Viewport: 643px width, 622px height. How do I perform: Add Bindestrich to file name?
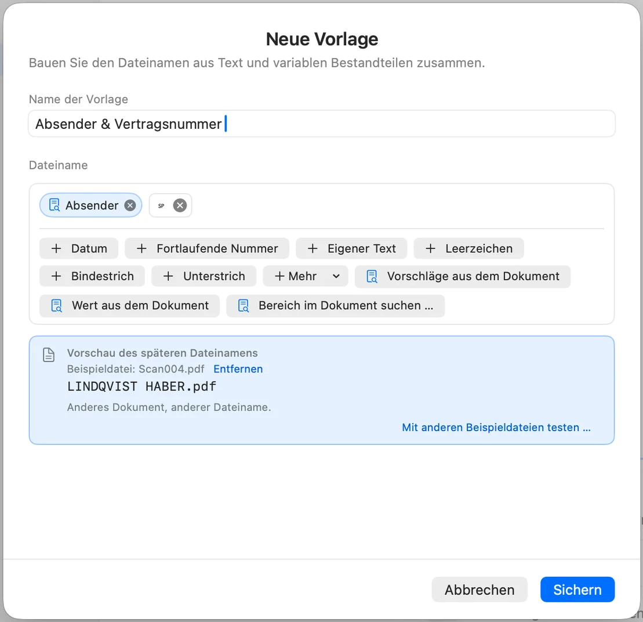pos(92,276)
